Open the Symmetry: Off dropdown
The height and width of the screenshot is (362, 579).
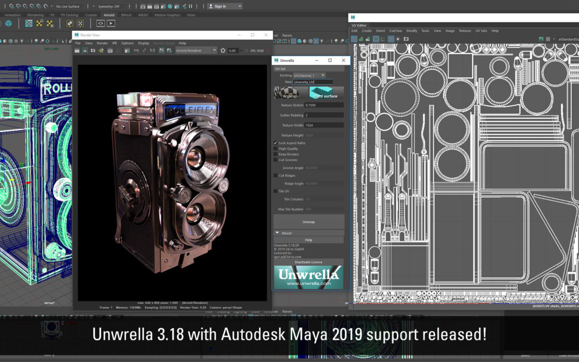pos(112,6)
